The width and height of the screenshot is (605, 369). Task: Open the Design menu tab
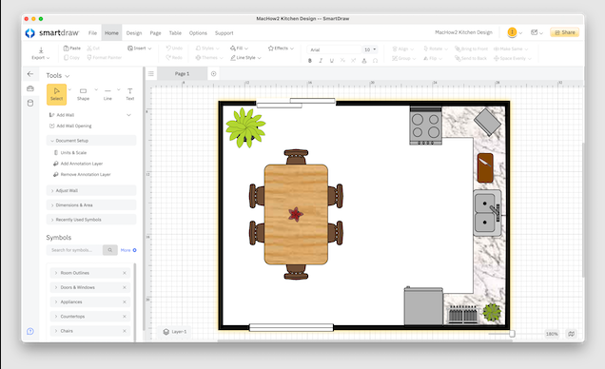[x=134, y=33]
